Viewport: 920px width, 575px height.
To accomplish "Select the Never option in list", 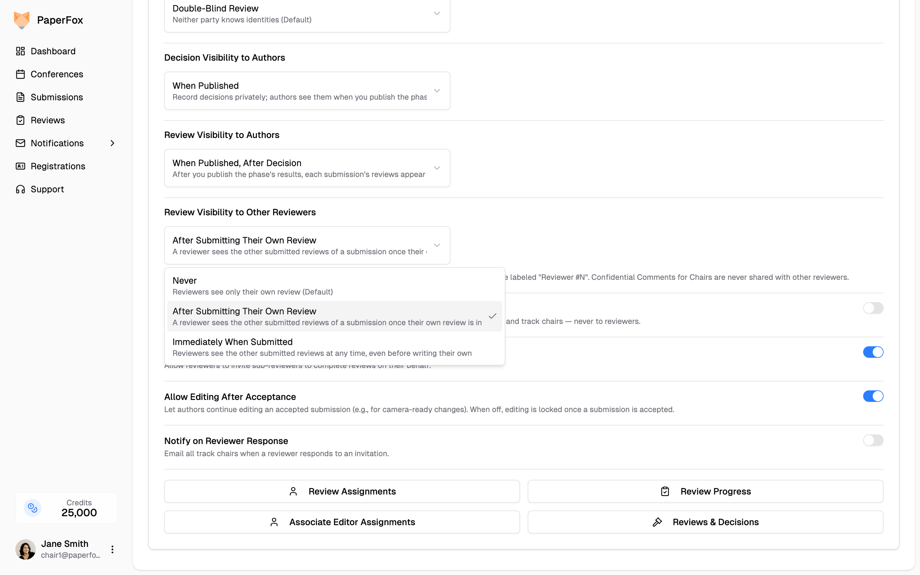I will pos(334,286).
